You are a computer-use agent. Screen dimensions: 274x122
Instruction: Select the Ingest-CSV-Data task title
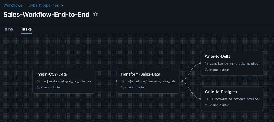point(52,74)
